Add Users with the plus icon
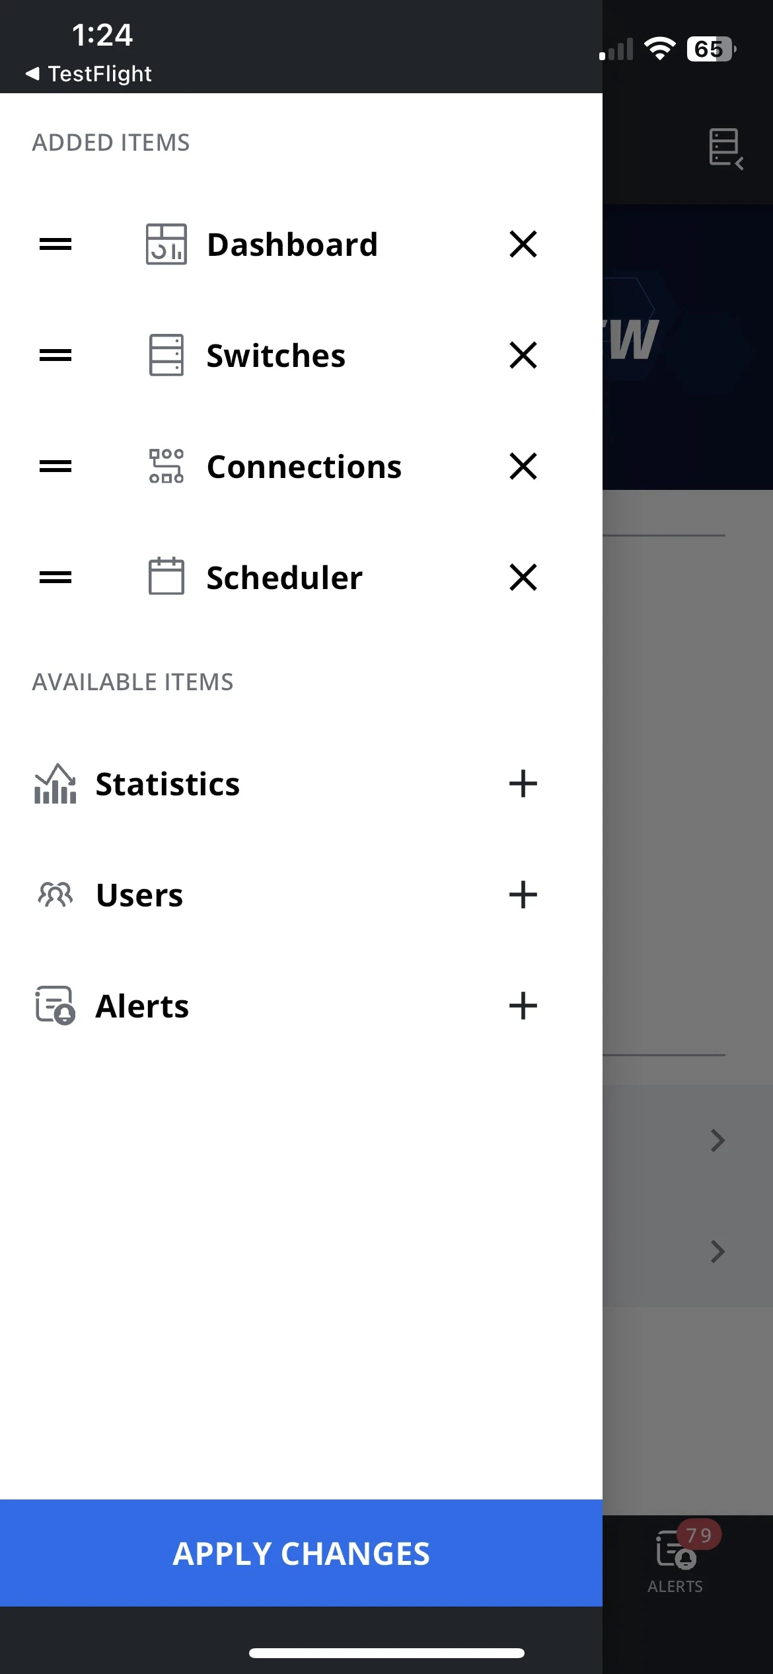773x1674 pixels. pyautogui.click(x=523, y=895)
